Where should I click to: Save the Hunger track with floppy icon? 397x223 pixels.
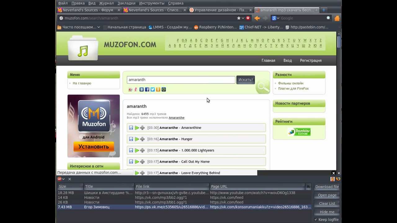tap(131, 139)
